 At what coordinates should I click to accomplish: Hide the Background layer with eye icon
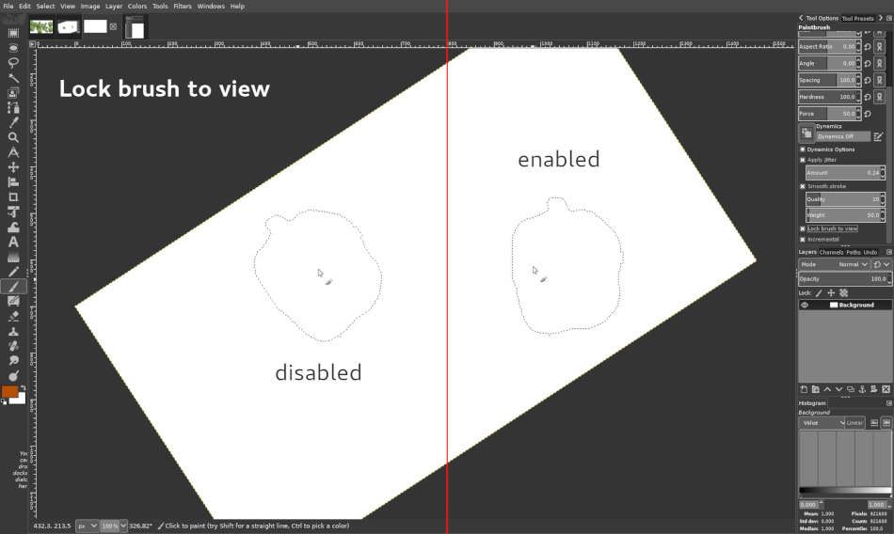[x=805, y=305]
